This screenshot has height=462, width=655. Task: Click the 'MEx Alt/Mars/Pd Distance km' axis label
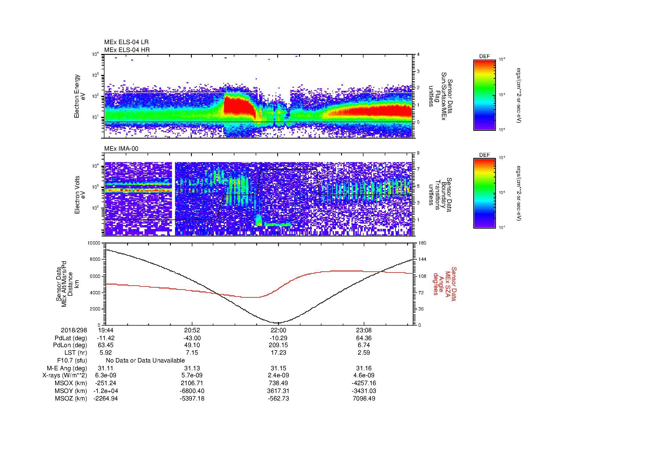click(67, 283)
